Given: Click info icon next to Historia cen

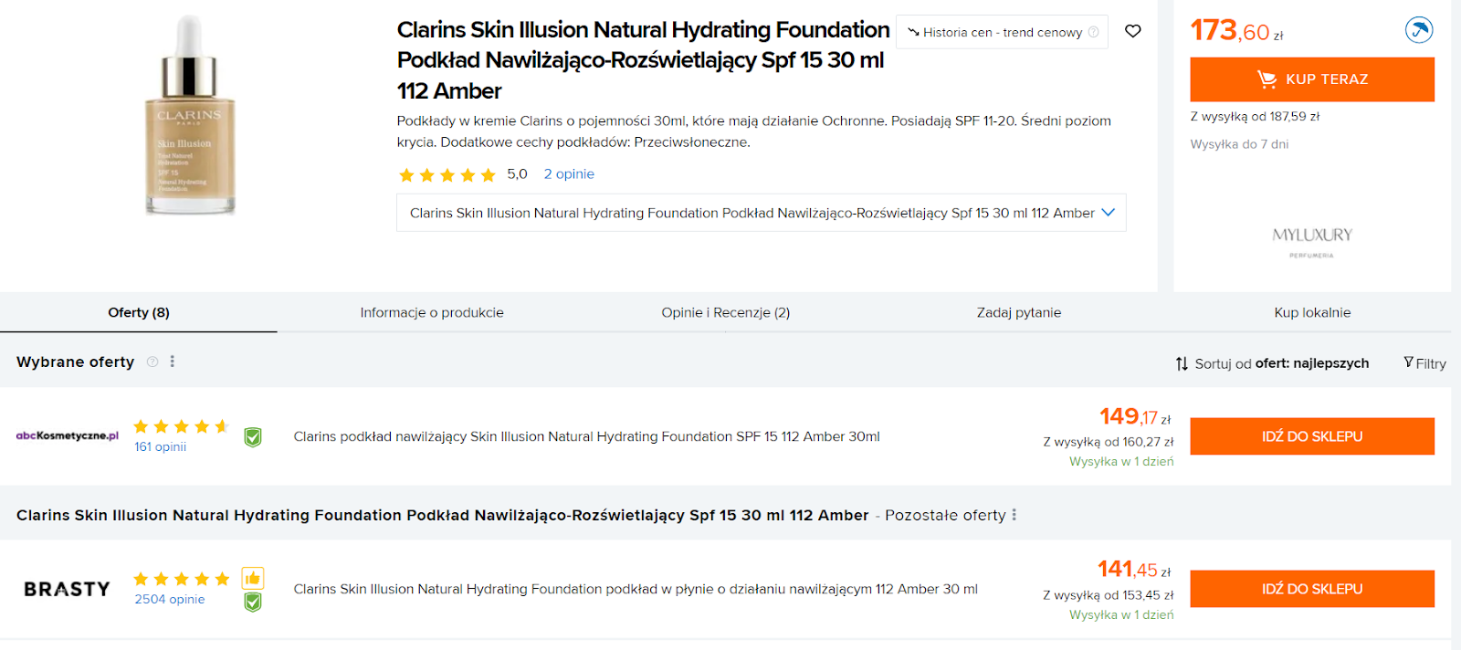Looking at the screenshot, I should [1093, 32].
